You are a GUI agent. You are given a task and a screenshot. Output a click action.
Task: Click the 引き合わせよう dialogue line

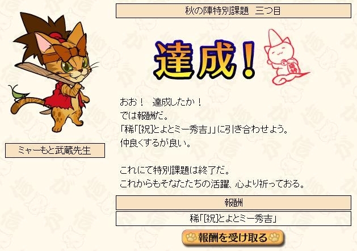point(204,130)
